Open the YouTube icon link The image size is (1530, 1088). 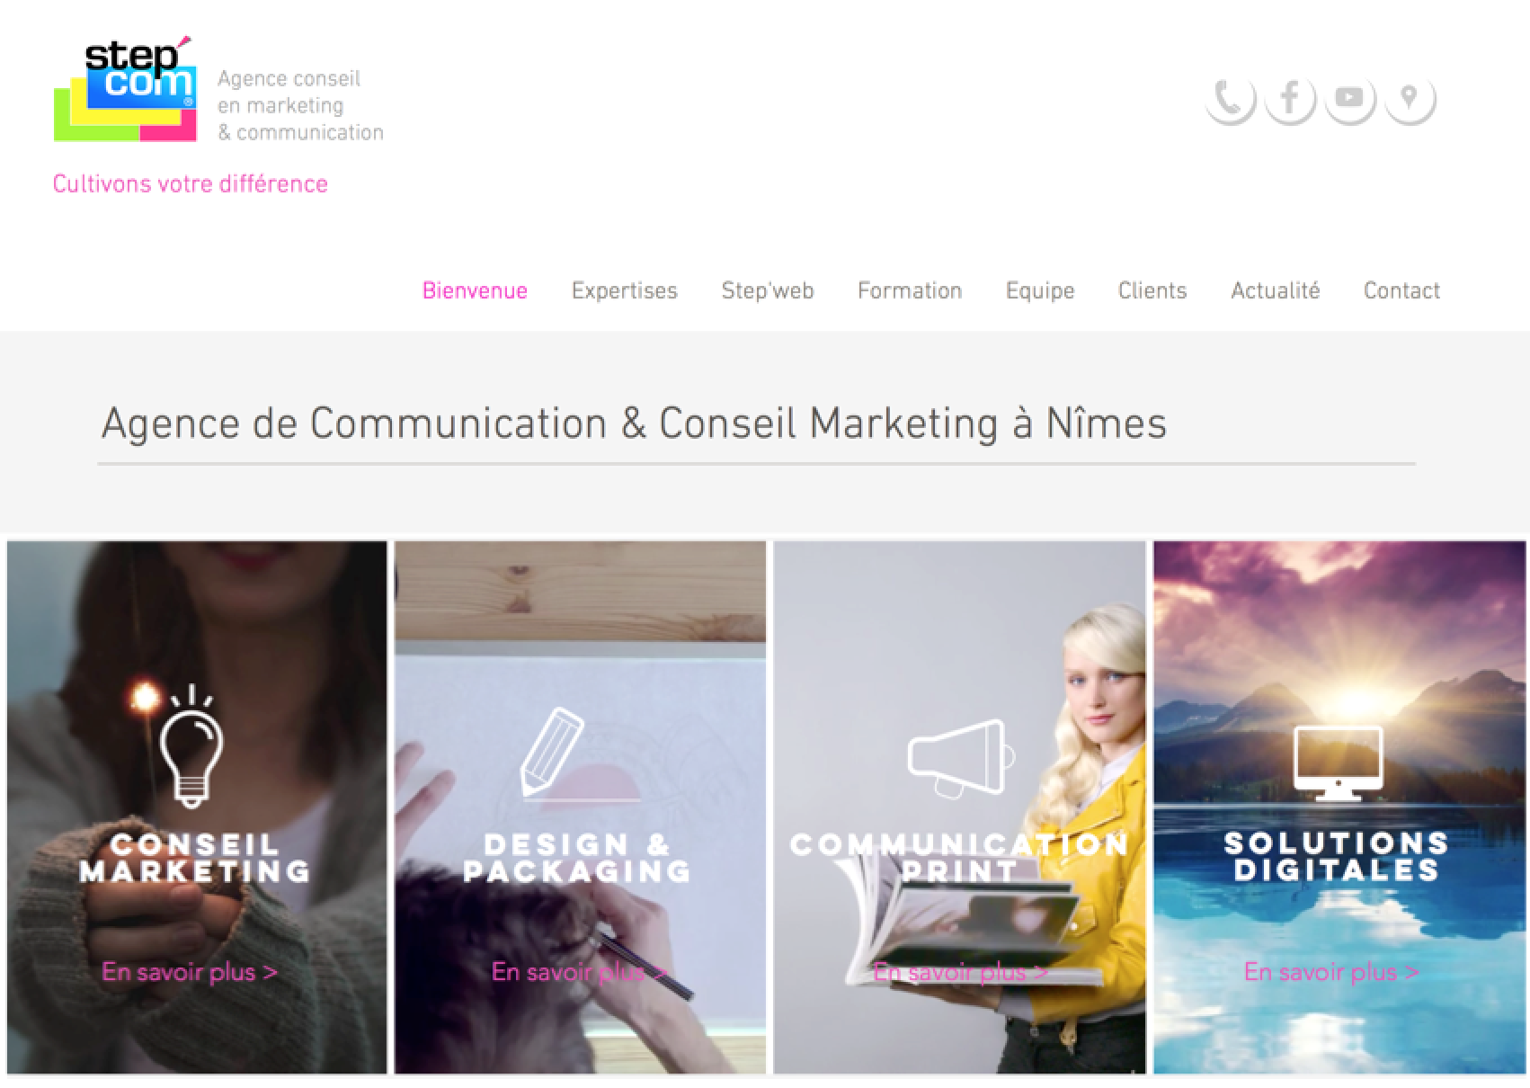[x=1349, y=97]
